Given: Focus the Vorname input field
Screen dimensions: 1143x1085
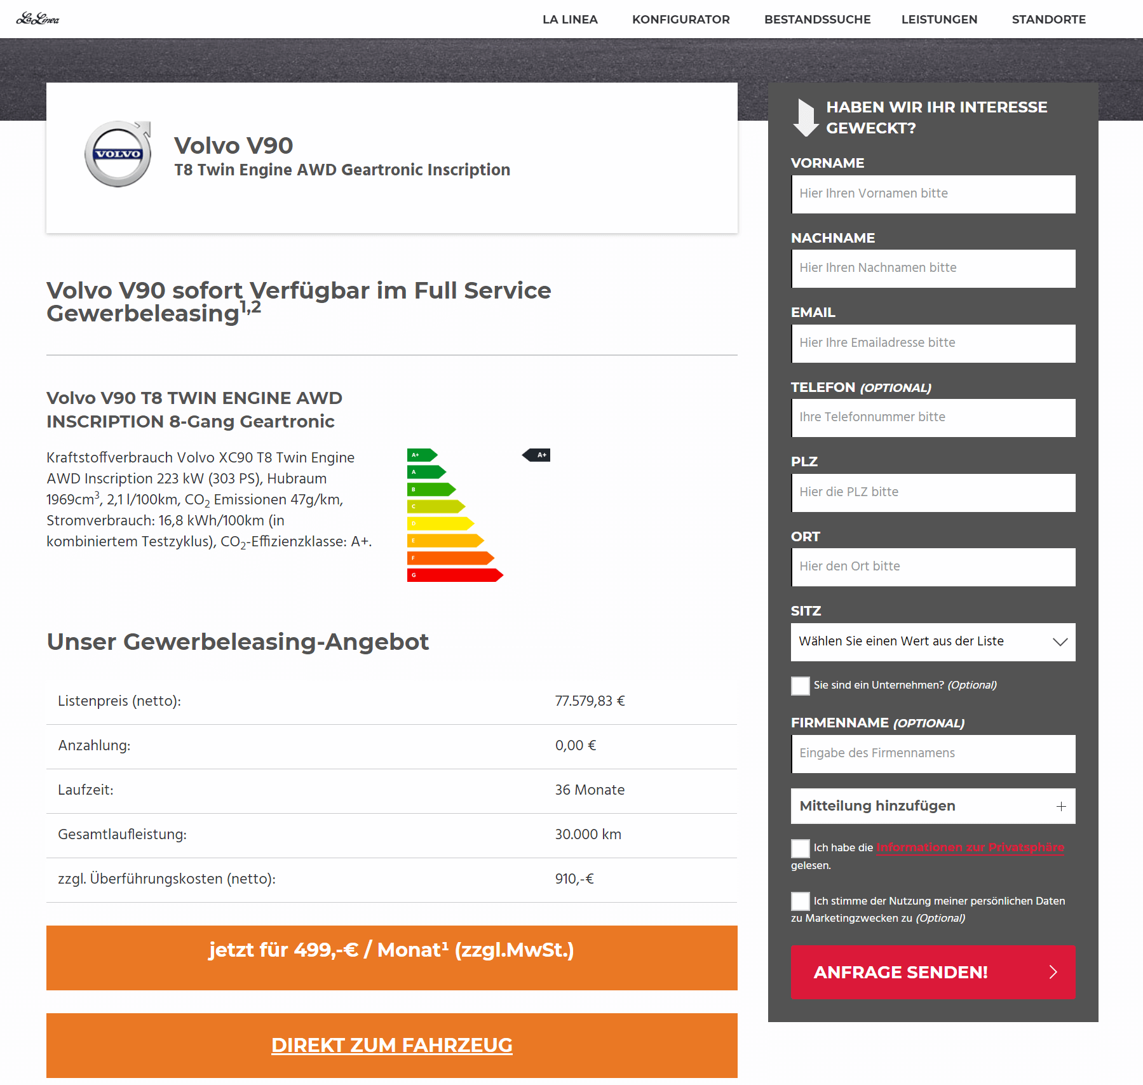Looking at the screenshot, I should [933, 194].
